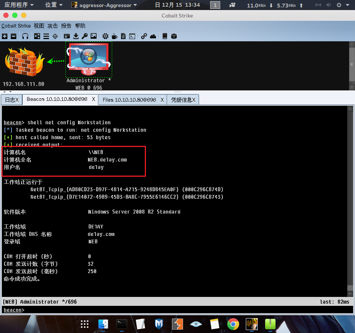355x333 pixels.
Task: Open downloaded files icon in toolbar
Action: tap(76, 36)
